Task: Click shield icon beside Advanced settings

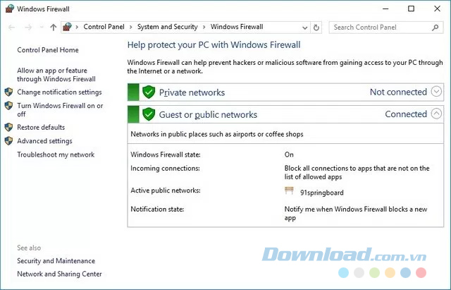Action: click(x=8, y=141)
